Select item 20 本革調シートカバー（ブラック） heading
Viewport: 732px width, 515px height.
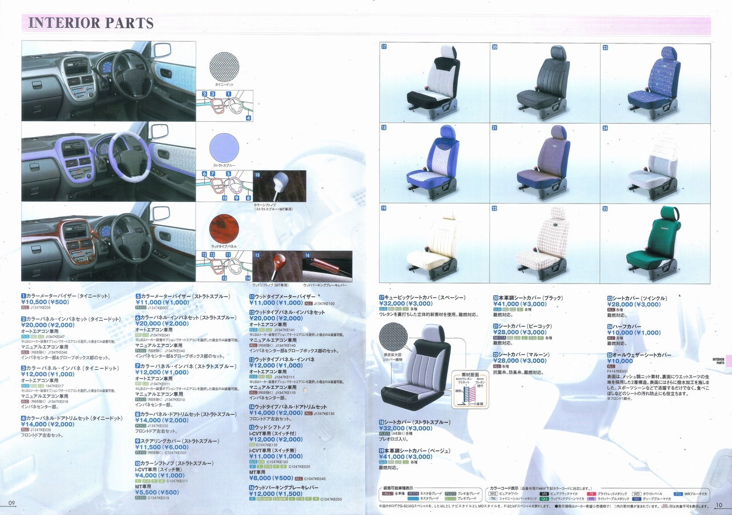coord(528,298)
